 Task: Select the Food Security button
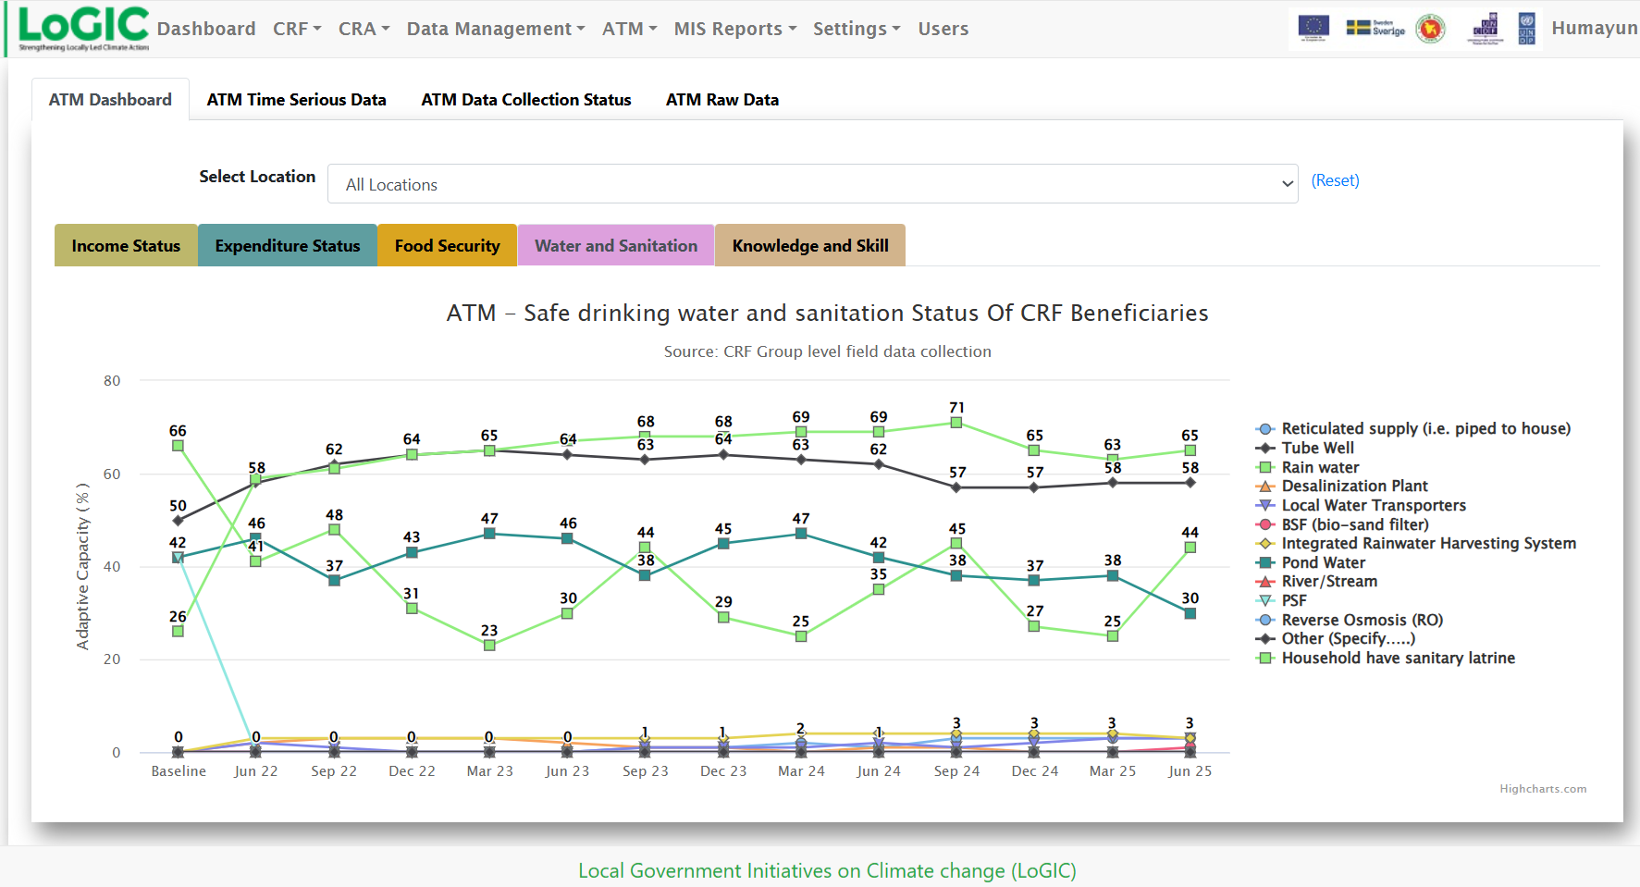(x=447, y=246)
